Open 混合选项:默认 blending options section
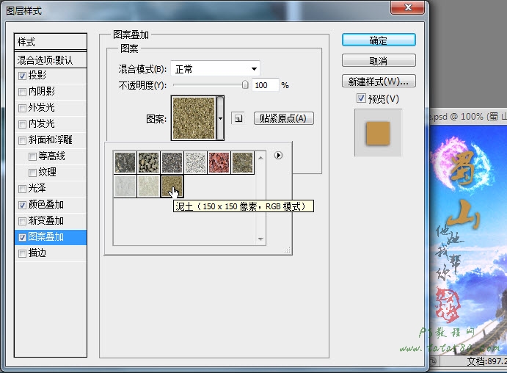This screenshot has width=507, height=373. [x=51, y=59]
